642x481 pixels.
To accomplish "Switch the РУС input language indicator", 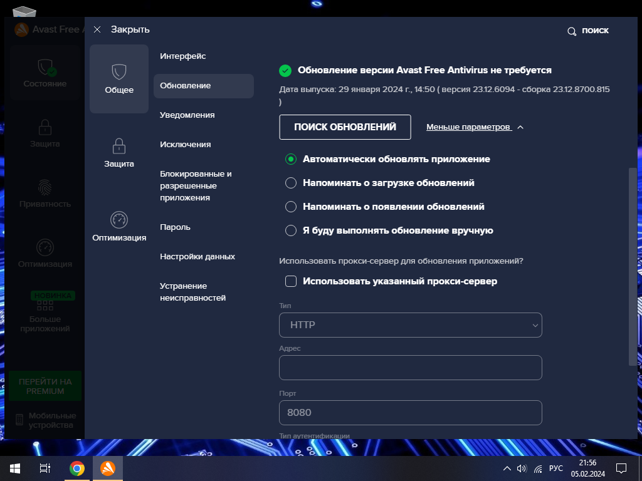I will click(x=555, y=468).
